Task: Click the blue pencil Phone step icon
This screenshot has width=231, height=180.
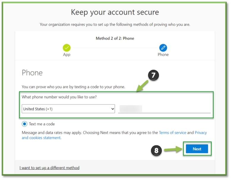Action: 163,48
